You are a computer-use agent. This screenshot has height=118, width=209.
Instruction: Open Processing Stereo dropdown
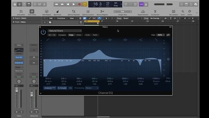click(x=92, y=88)
